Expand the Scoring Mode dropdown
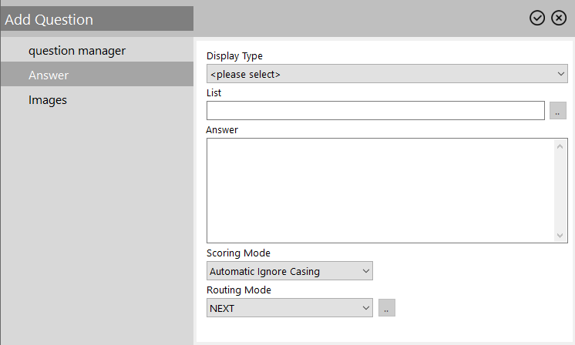 point(290,271)
